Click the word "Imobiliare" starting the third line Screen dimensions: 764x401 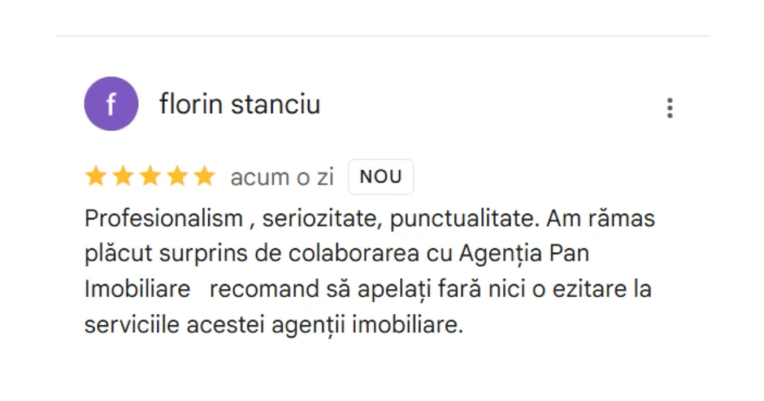(x=137, y=288)
